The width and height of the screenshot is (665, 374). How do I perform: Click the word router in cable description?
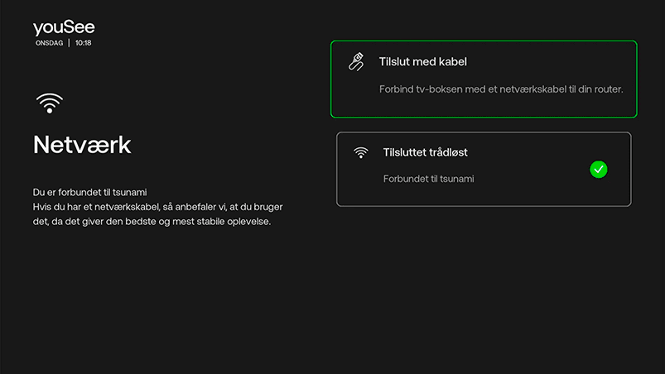[607, 89]
